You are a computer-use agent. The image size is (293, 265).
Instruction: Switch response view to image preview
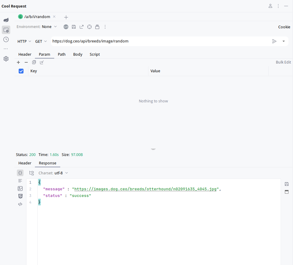click(20, 189)
